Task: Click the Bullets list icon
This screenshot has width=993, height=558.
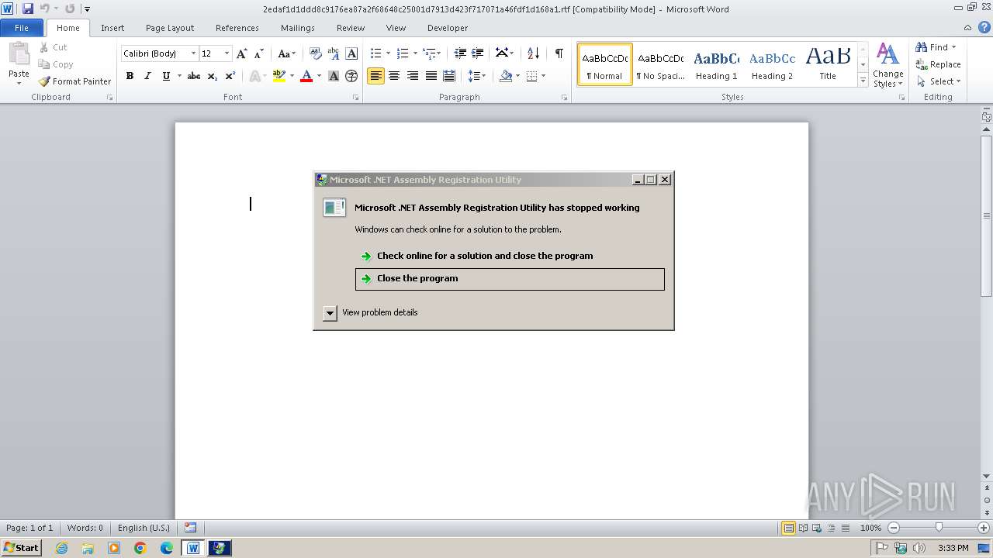Action: pyautogui.click(x=376, y=53)
